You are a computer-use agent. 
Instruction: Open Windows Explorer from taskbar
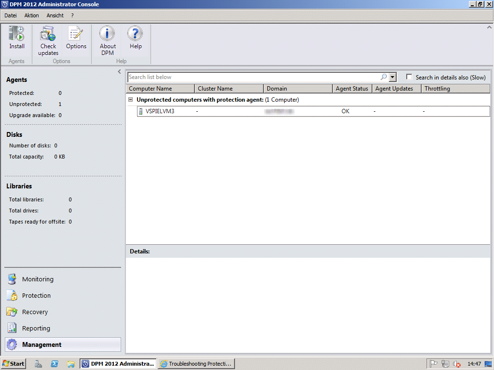pos(71,364)
